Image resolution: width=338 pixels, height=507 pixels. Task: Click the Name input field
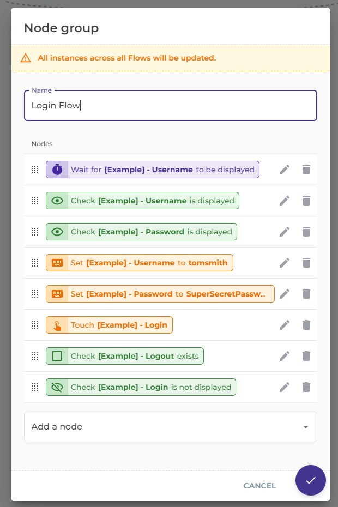170,106
